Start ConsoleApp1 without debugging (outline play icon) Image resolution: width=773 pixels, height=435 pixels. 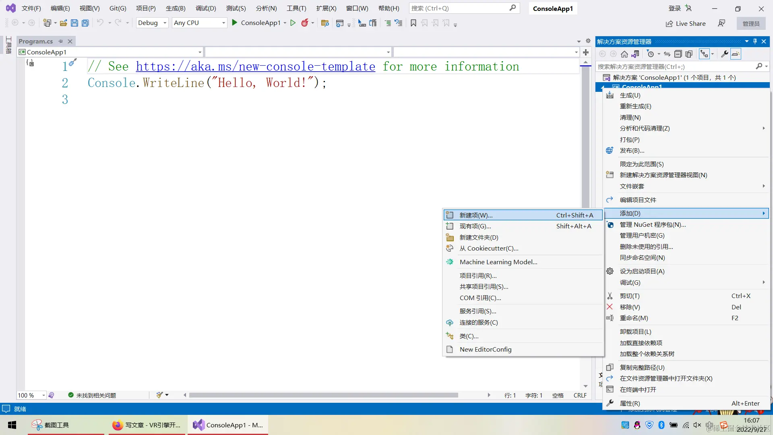(x=293, y=23)
